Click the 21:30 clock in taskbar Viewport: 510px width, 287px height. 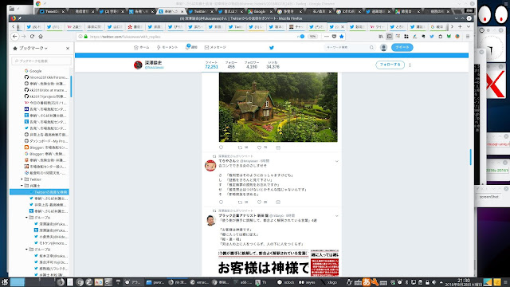(464, 281)
